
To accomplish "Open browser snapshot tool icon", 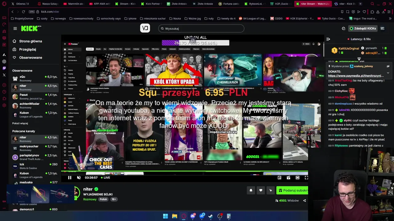I will pyautogui.click(x=348, y=12).
